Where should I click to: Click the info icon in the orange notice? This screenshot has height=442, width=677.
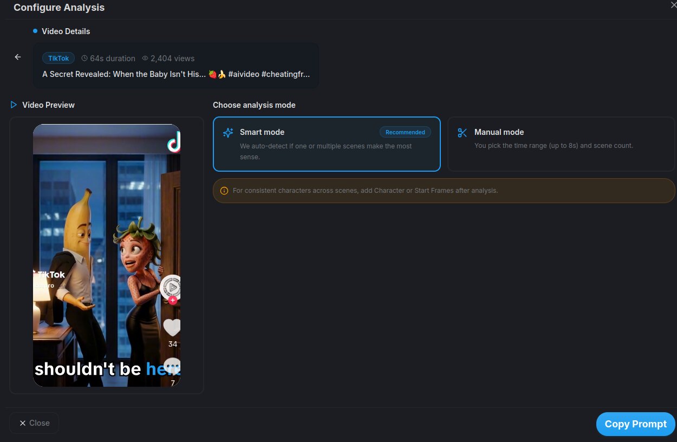click(224, 191)
